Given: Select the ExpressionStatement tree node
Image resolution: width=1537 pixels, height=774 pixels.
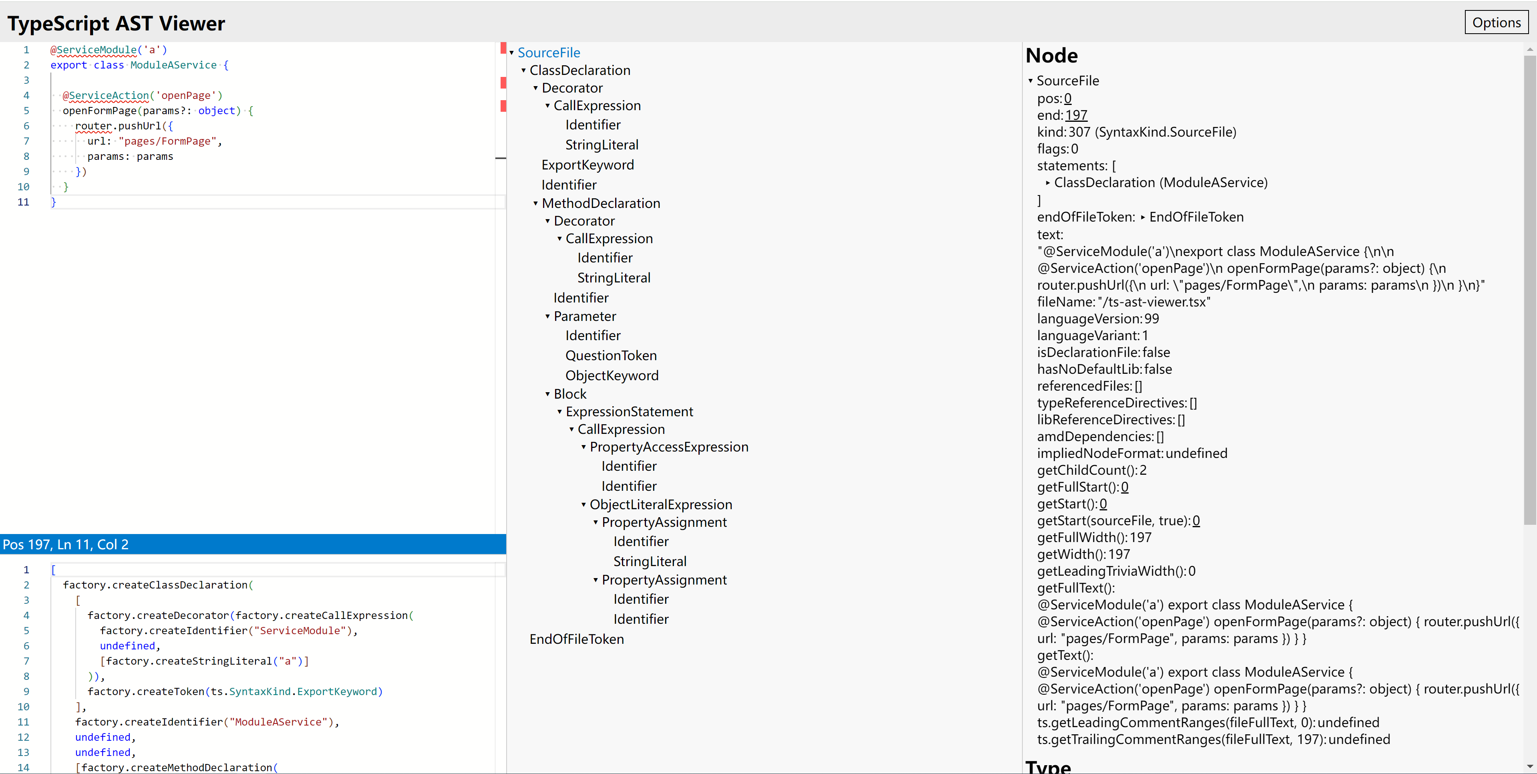Looking at the screenshot, I should click(629, 412).
